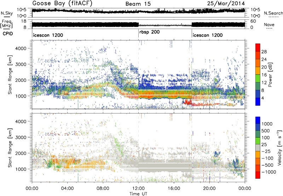283x196 pixels.
Task: Click the Beam 15 heading
Action: 138,4
